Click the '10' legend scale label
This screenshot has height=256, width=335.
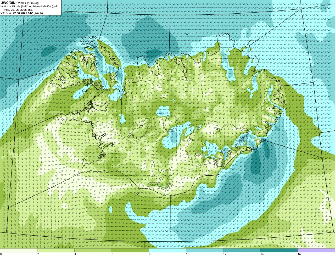click(187, 254)
